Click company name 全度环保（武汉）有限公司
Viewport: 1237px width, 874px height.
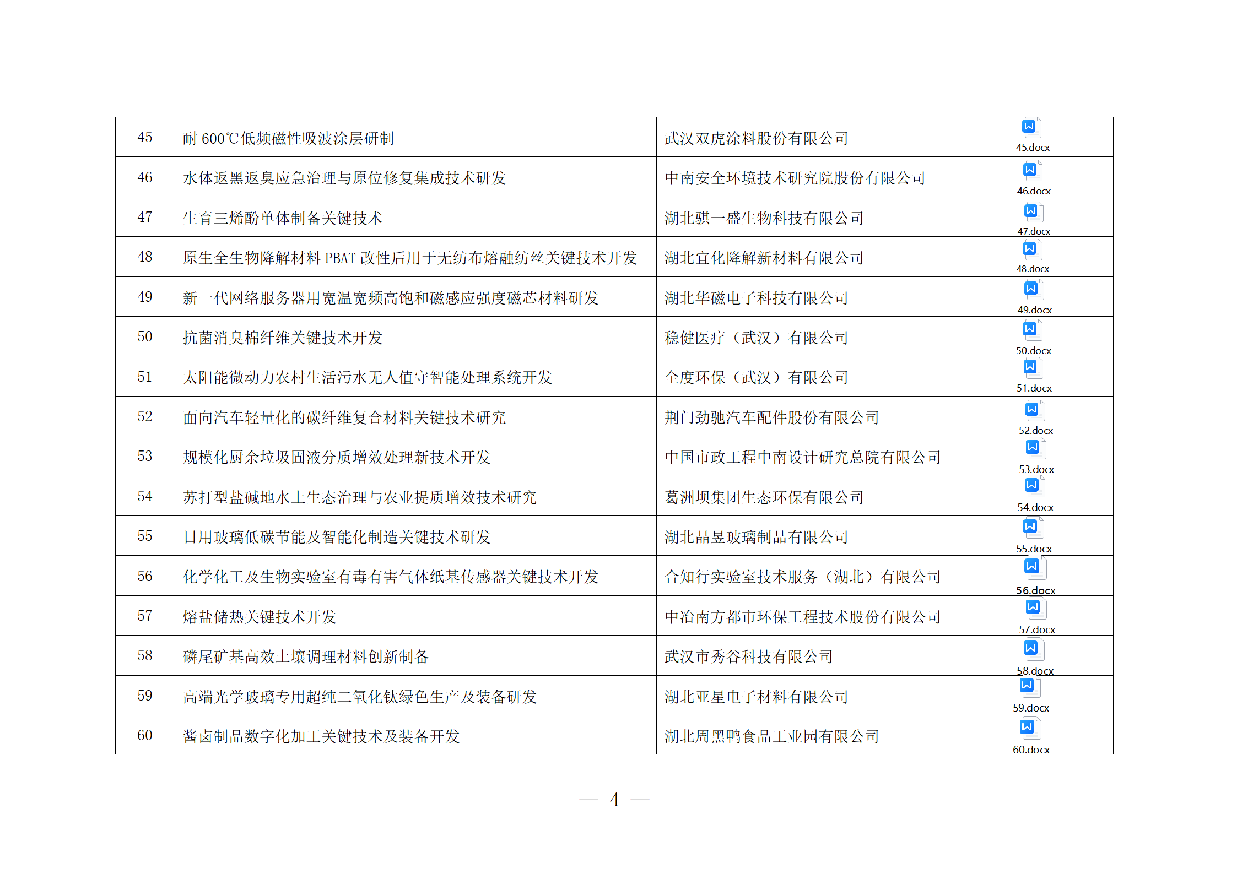757,377
